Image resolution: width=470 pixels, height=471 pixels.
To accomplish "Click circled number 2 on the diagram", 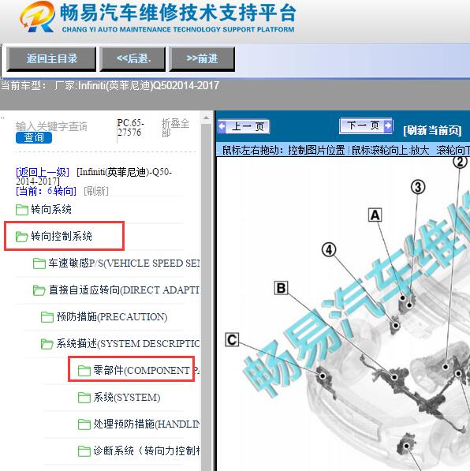I will pyautogui.click(x=460, y=162).
